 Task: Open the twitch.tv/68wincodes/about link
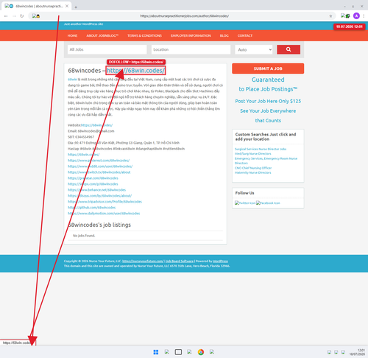pyautogui.click(x=99, y=172)
